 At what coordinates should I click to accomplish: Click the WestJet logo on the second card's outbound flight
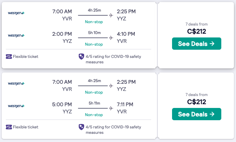pyautogui.click(x=16, y=83)
